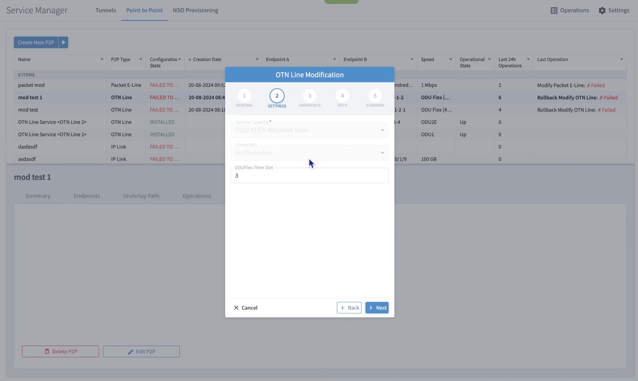Viewport: 638px width, 381px height.
Task: Switch to the Tunnels tab
Action: 106,10
